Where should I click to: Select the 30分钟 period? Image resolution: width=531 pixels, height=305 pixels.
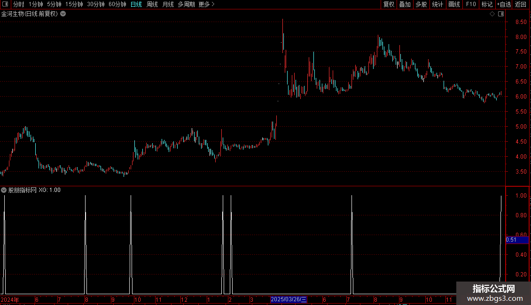(96, 4)
